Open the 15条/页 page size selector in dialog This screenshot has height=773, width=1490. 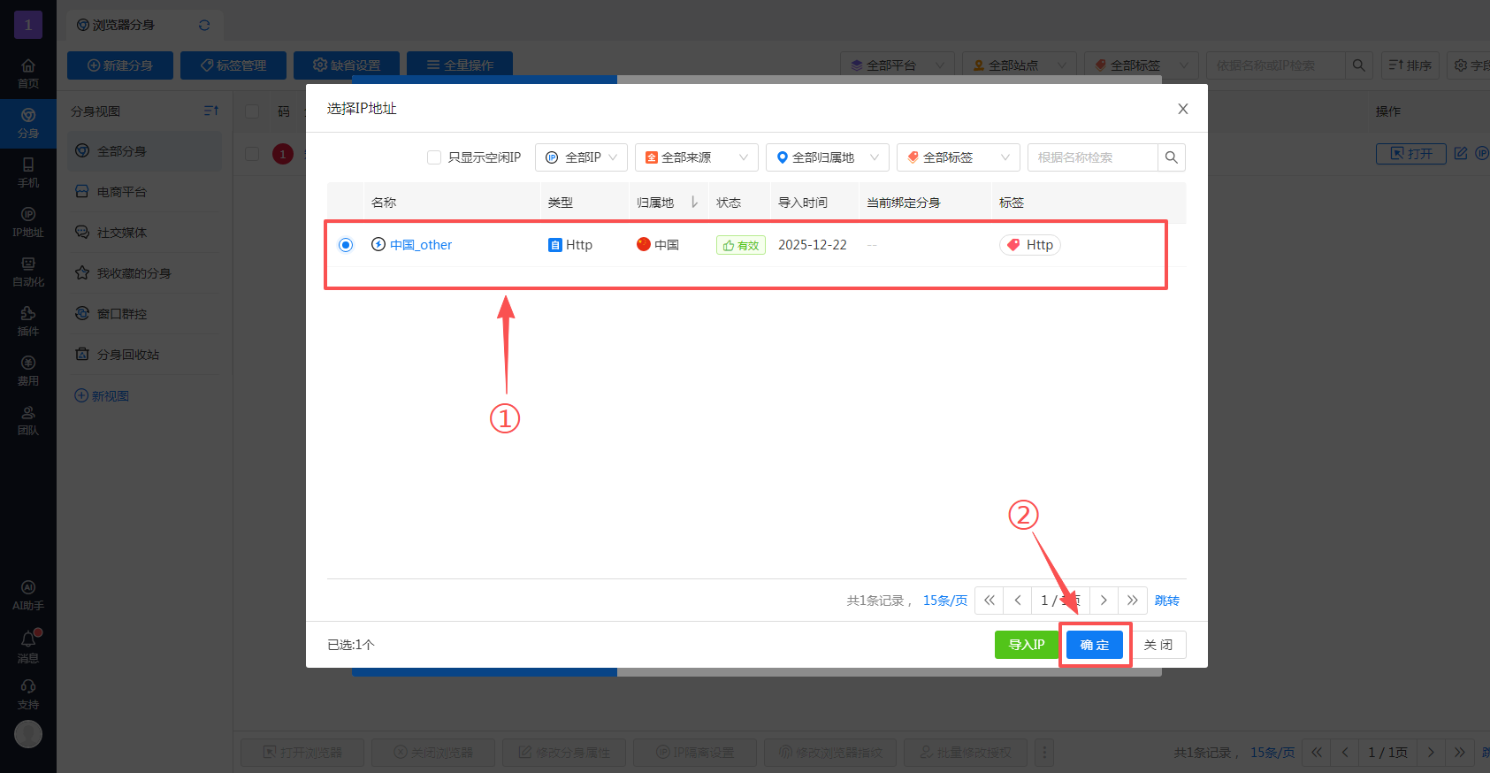tap(945, 601)
